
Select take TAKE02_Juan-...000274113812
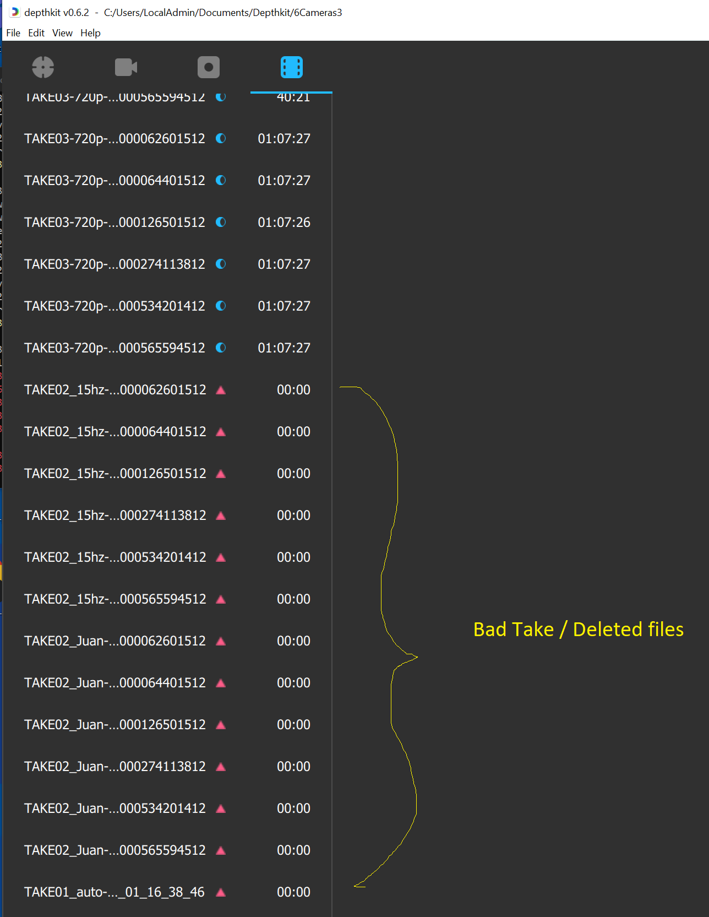click(x=115, y=767)
